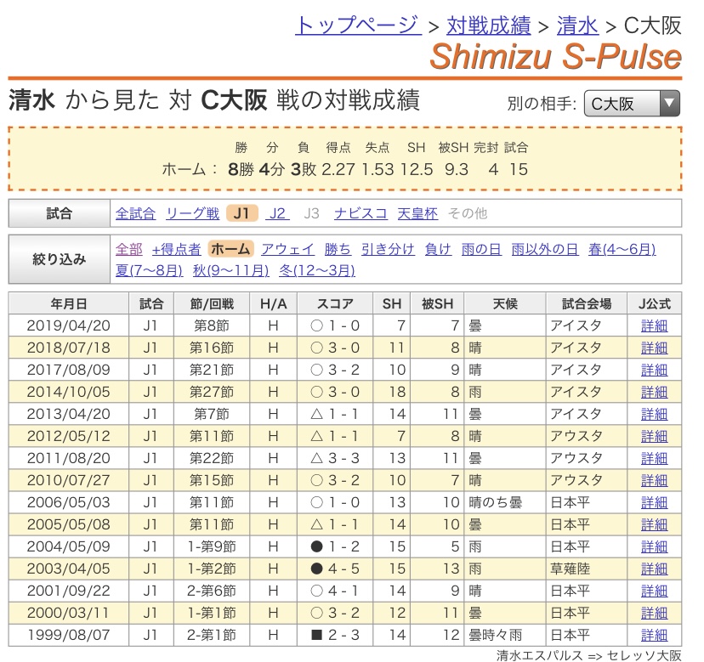Open the 別の相手 opponent dropdown

632,104
